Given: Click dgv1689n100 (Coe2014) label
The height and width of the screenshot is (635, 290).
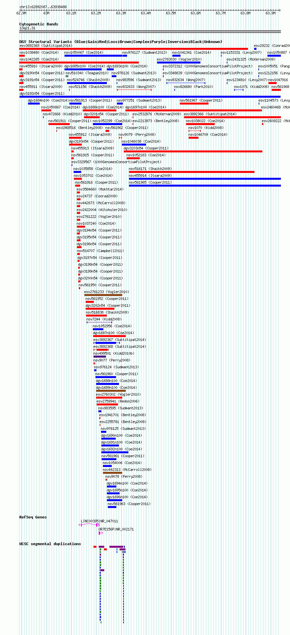Looking at the screenshot, I should coord(116,388).
